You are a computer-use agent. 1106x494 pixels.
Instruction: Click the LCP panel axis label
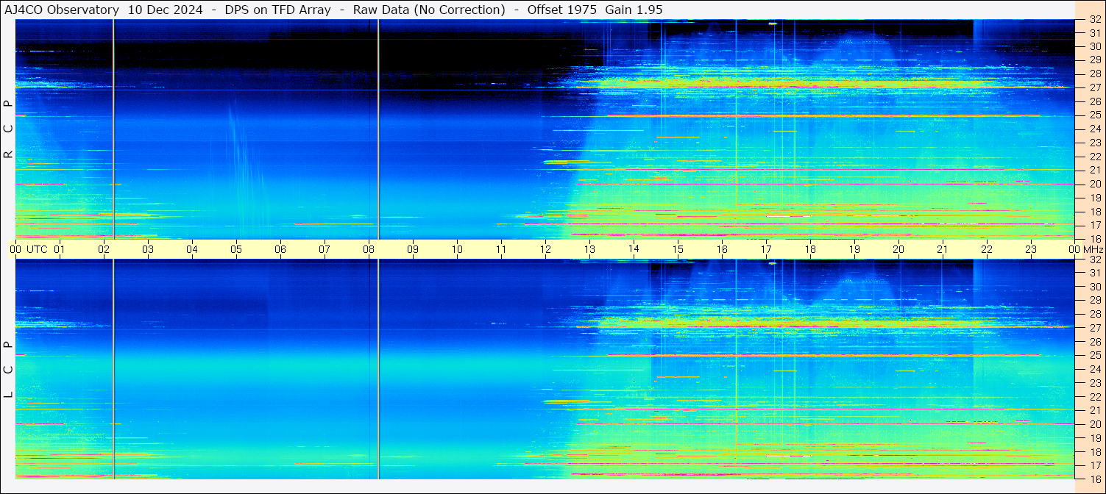(x=8, y=370)
